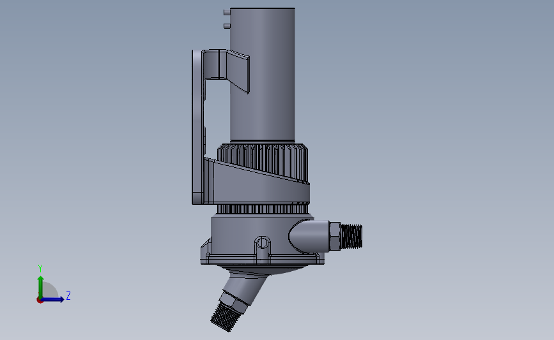Screen dimensions: 554x340
Task: Select the red origin ball of the triad
Action: pyautogui.click(x=40, y=300)
